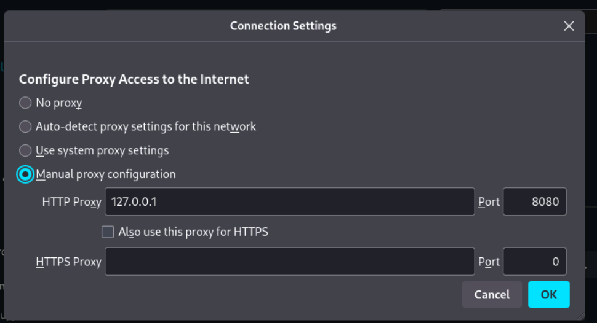Close the Connection Settings dialog
The width and height of the screenshot is (597, 323).
pyautogui.click(x=569, y=26)
